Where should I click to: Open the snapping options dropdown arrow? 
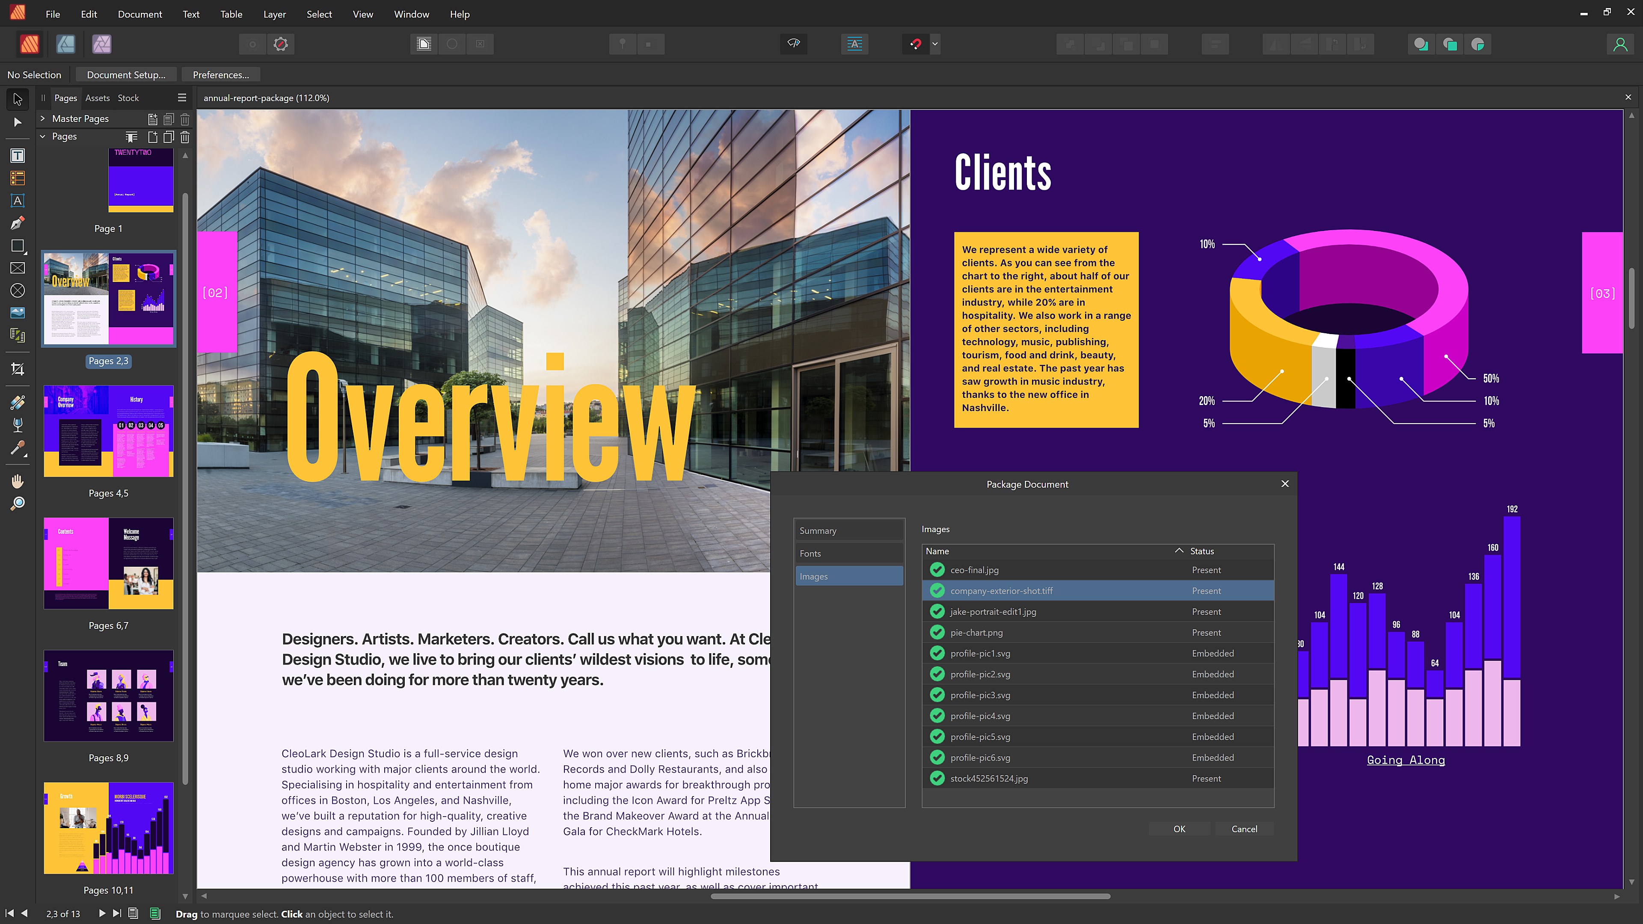935,44
